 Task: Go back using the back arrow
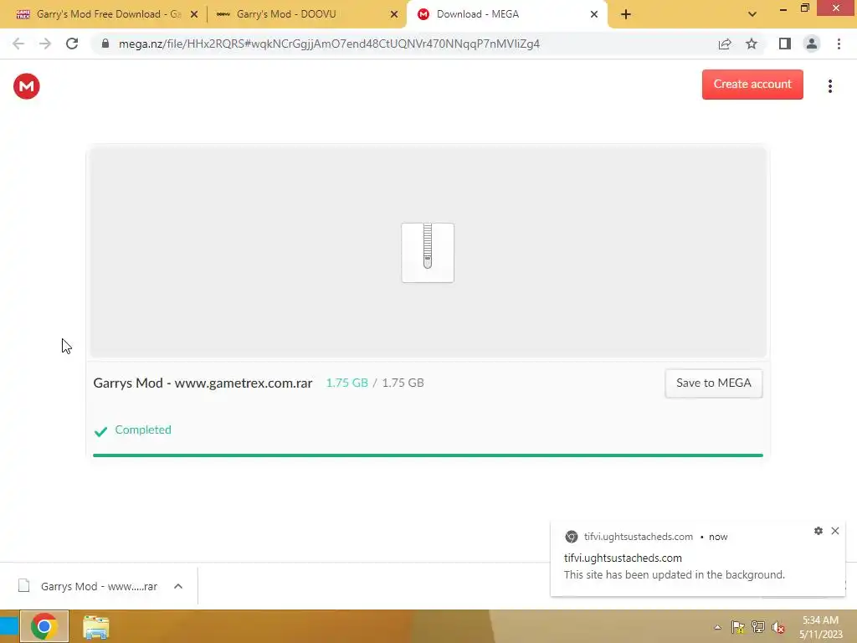(x=18, y=44)
